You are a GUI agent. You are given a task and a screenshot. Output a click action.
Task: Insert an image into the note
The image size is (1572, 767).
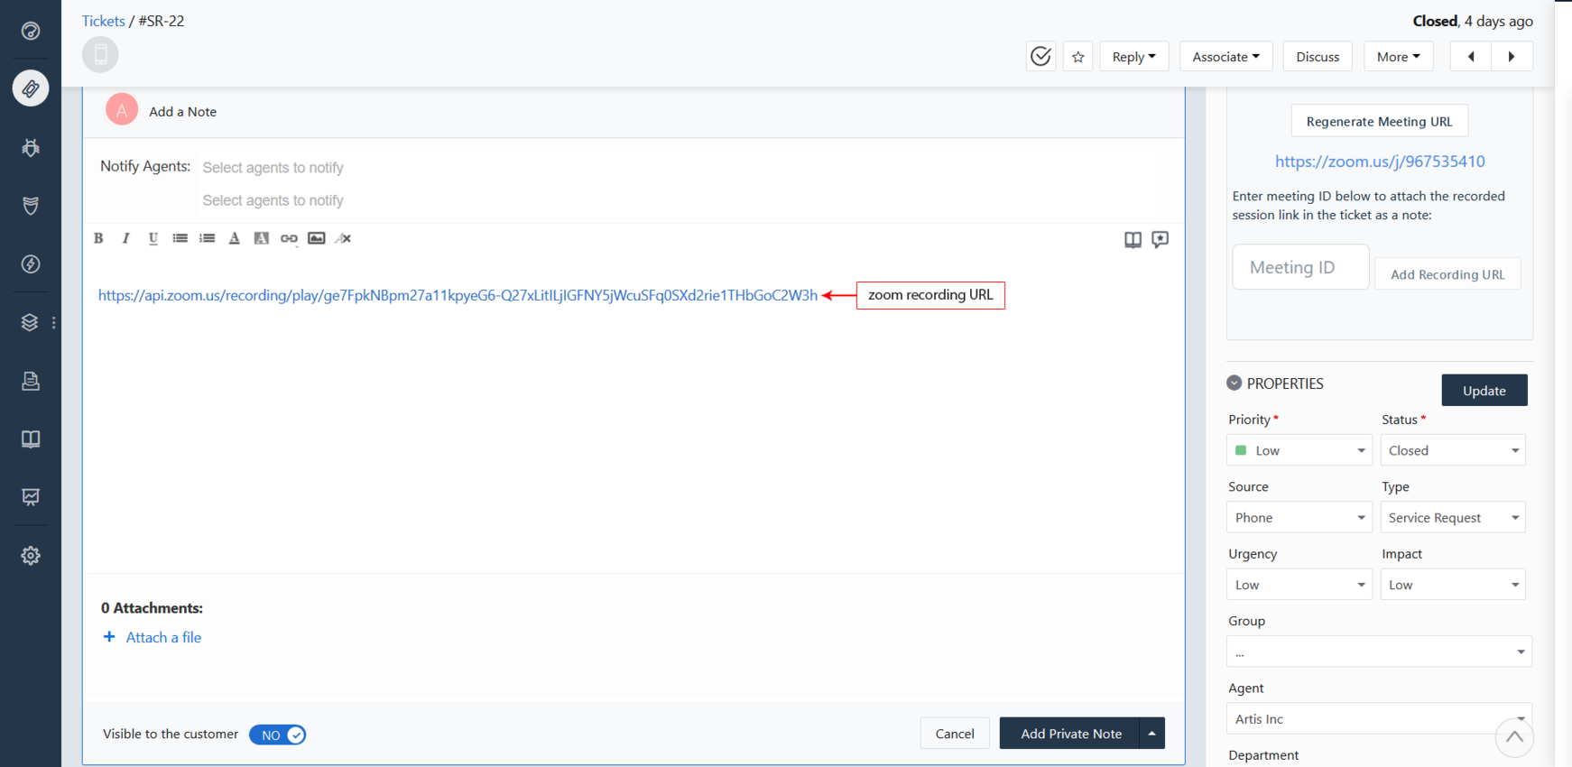click(316, 238)
